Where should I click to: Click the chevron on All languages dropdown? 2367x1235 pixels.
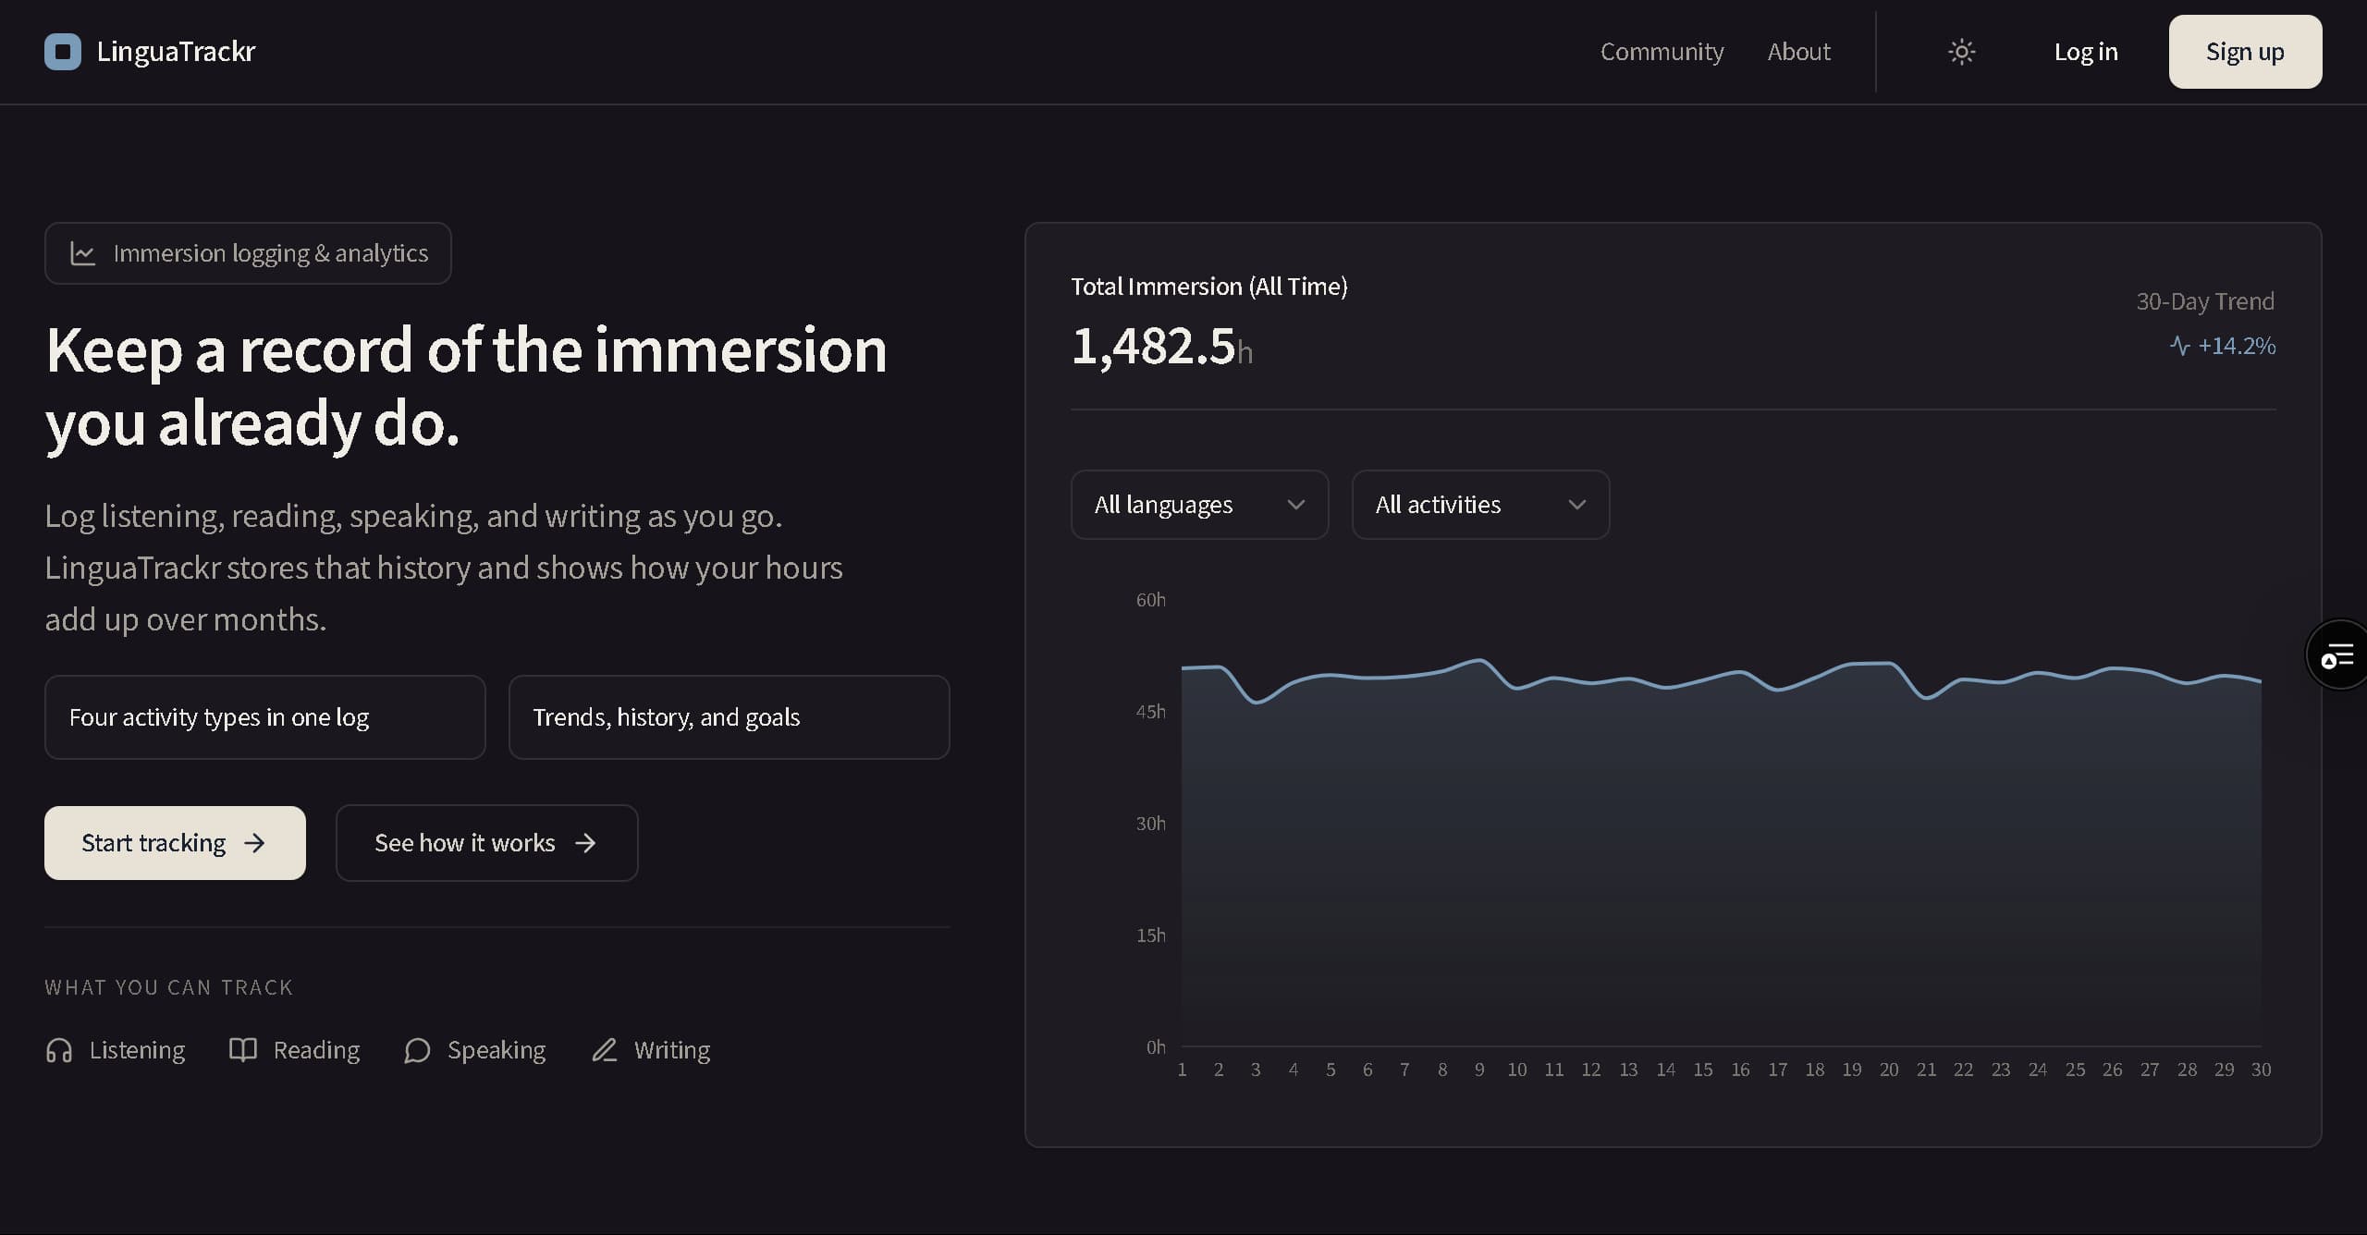(x=1295, y=505)
